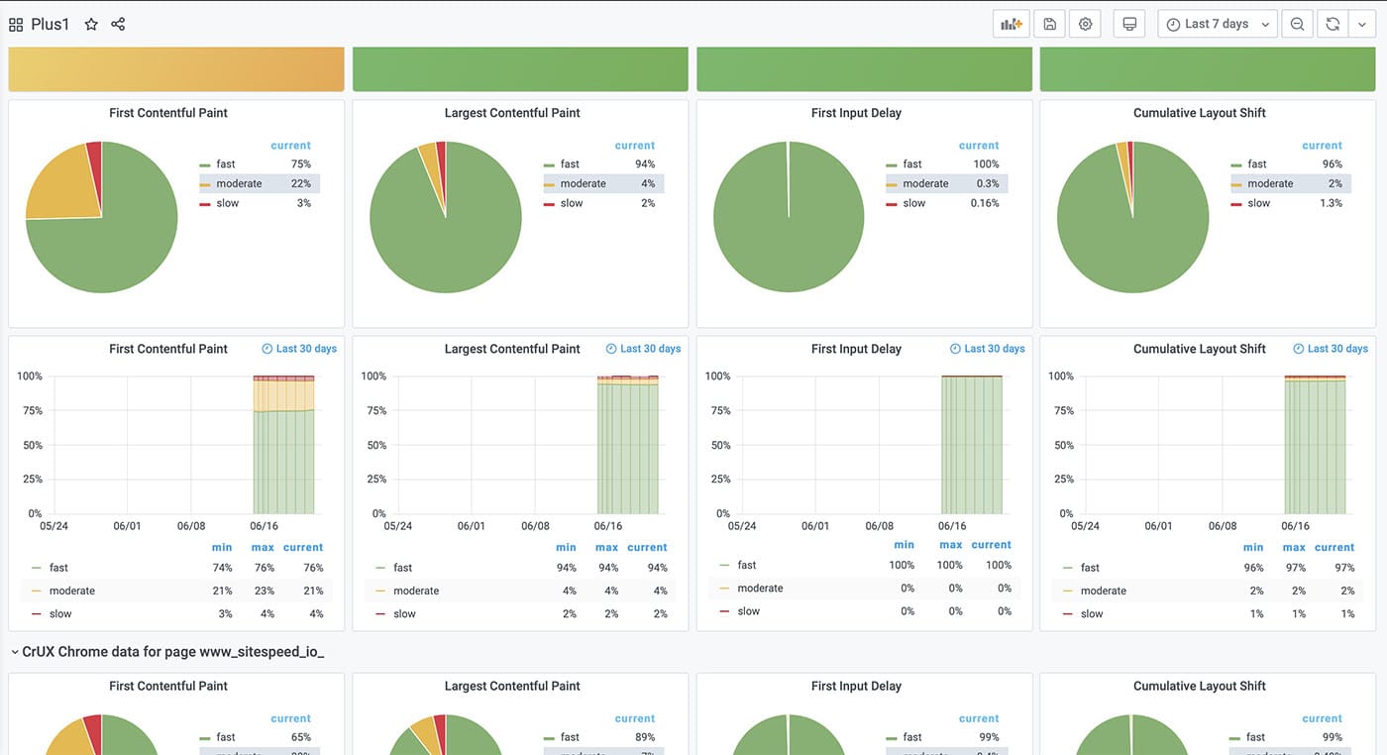The image size is (1387, 755).
Task: Toggle moderate series in First Contentful Paint pie legend
Action: coord(239,183)
